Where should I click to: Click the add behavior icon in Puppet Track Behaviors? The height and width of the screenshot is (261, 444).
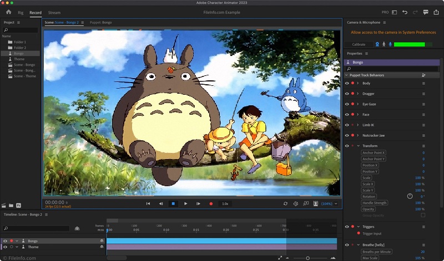(x=423, y=75)
